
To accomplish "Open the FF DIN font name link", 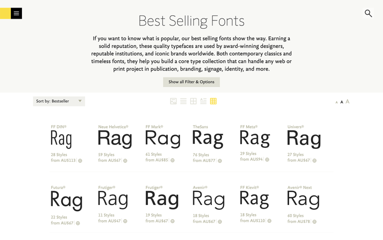I will click(59, 127).
